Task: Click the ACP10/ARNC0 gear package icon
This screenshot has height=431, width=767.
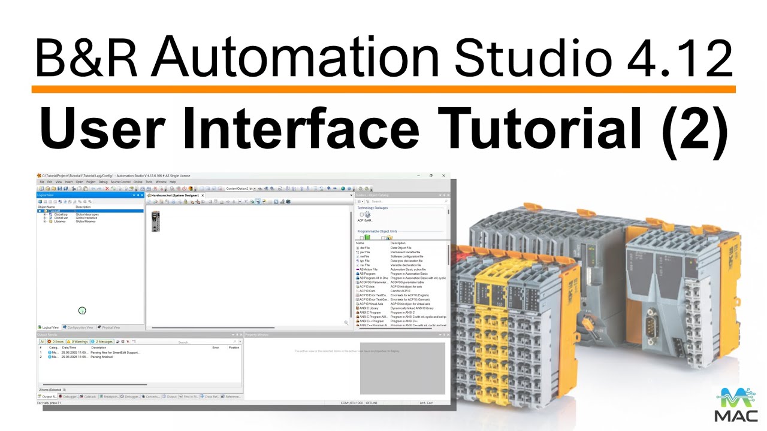Action: click(367, 214)
